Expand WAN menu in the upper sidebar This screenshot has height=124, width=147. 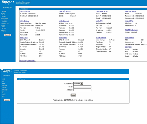[4, 16]
